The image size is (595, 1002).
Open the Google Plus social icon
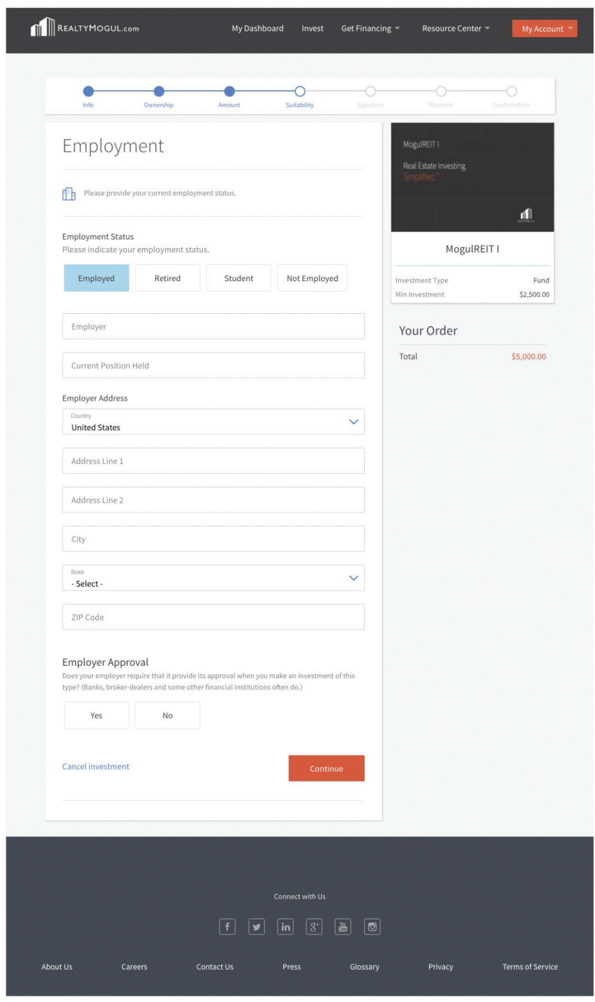click(314, 926)
